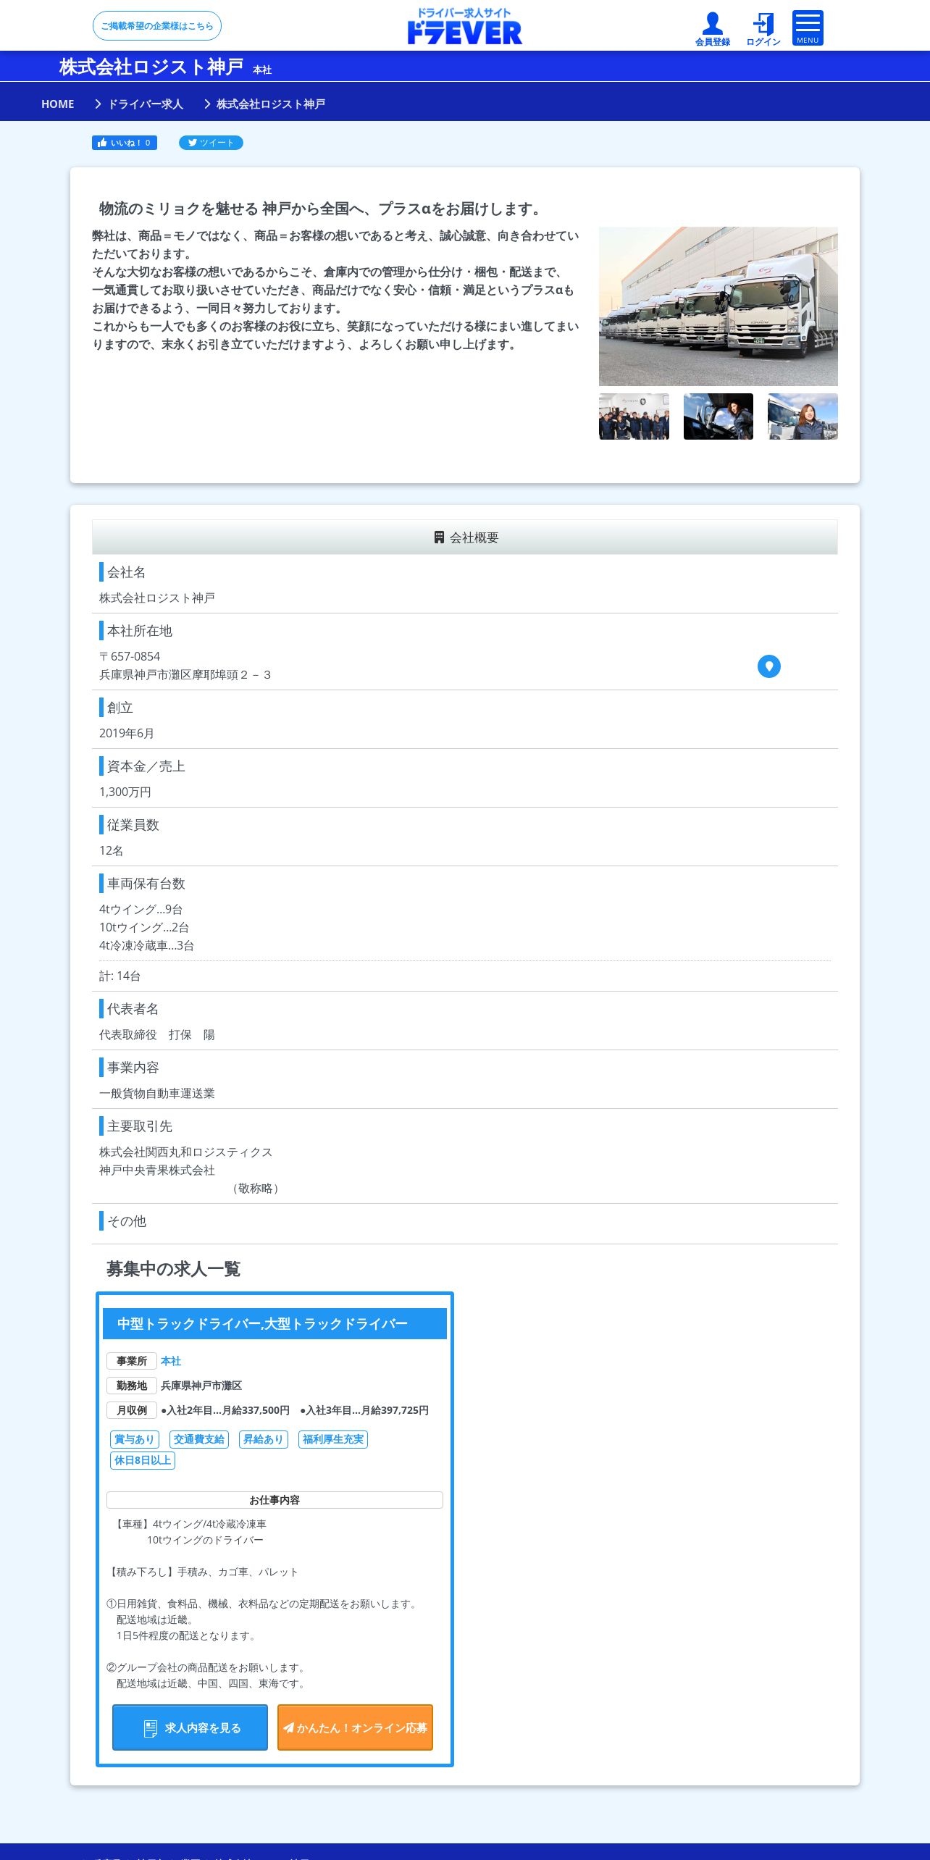Screen dimensions: 930x1860
Task: Open the MENU hamburger button
Action: 808,28
